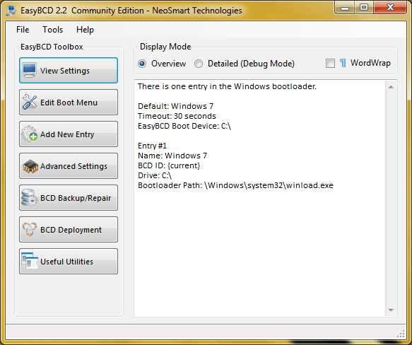This screenshot has height=345, width=412.
Task: Click the monitor icon on View Settings
Action: (29, 70)
